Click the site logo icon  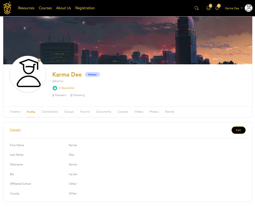tap(7, 8)
